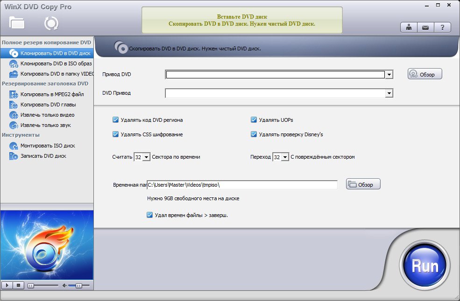
Task: Click the ISO icon beside Клонировать DVD в ISO образ
Action: (14, 63)
